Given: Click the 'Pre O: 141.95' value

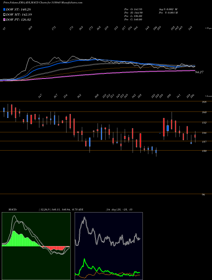Looking at the screenshot, I should (x=133, y=9).
